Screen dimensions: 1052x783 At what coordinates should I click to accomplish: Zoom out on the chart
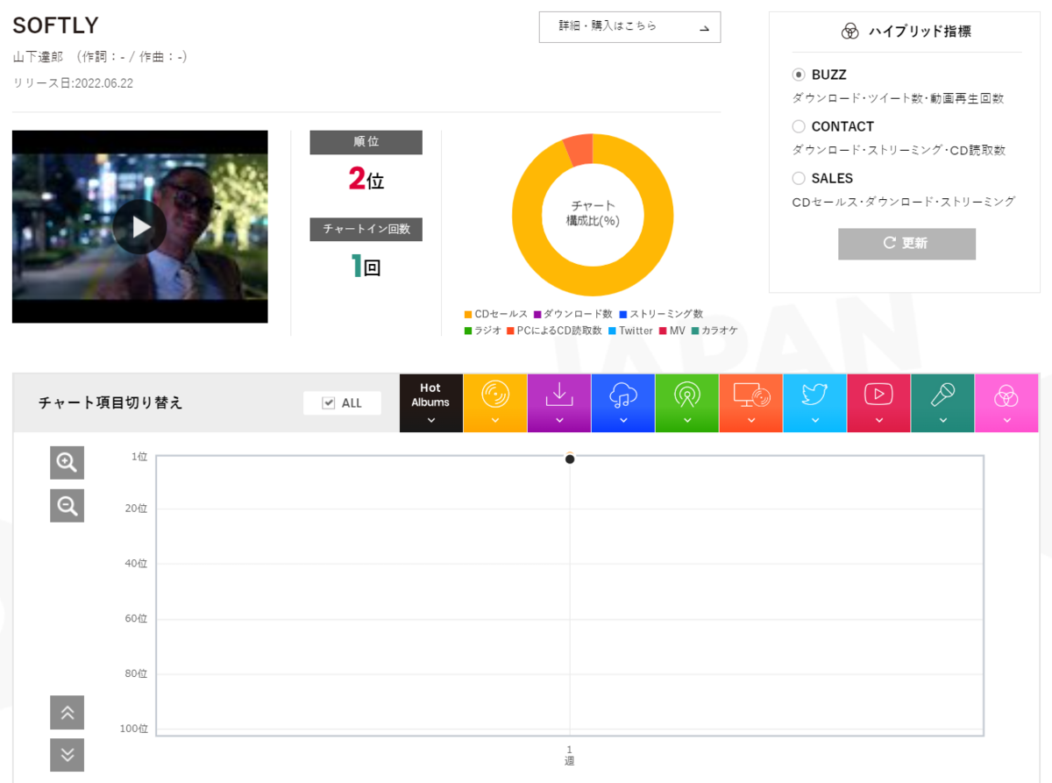pyautogui.click(x=68, y=505)
